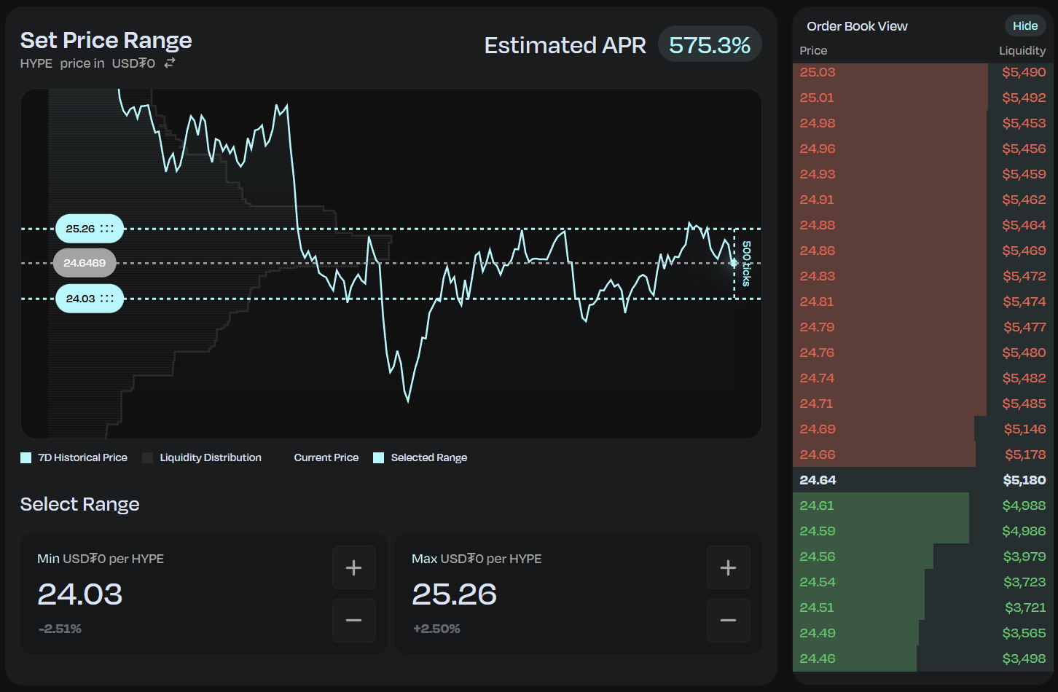Screen dimensions: 1058x692
Task: Toggle the Selected Range legend entry
Action: (420, 457)
